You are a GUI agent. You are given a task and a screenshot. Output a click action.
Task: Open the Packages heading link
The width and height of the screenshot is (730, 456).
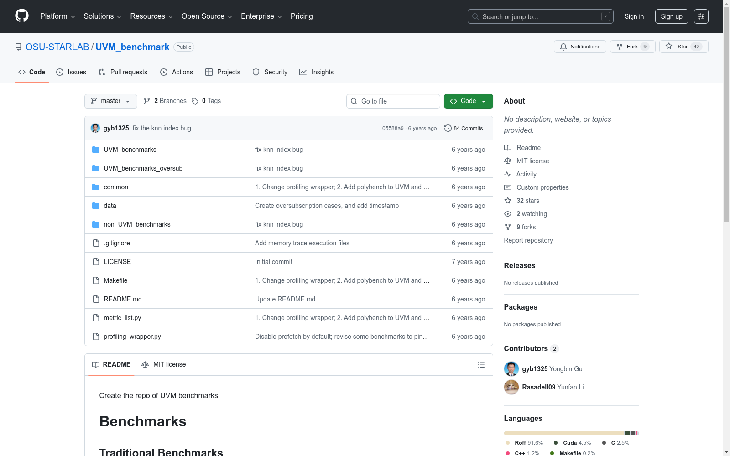coord(521,307)
